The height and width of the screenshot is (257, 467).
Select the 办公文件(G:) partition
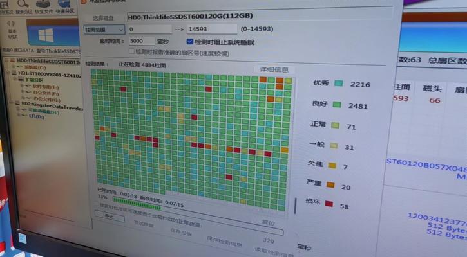coord(47,99)
